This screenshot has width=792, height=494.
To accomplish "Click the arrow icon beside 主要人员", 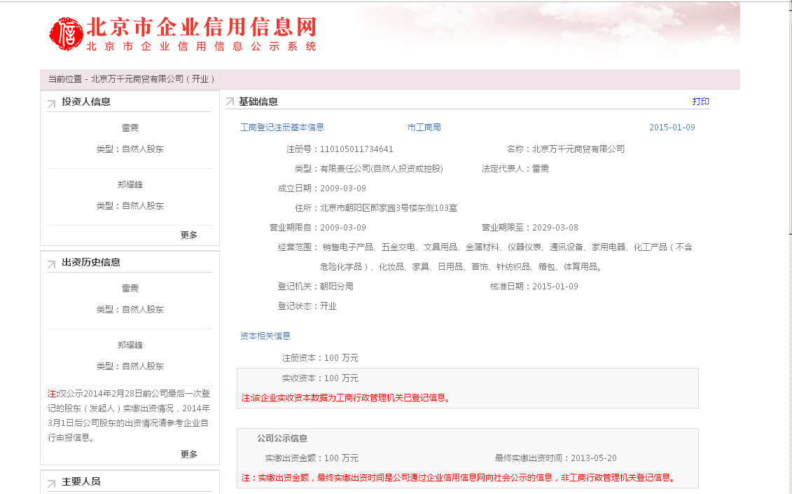I will (x=51, y=483).
